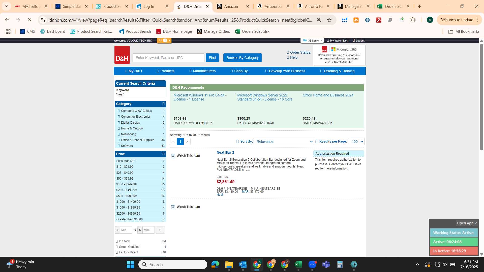Check the Consumer Electronics category
Image resolution: width=484 pixels, height=272 pixels.
click(119, 117)
